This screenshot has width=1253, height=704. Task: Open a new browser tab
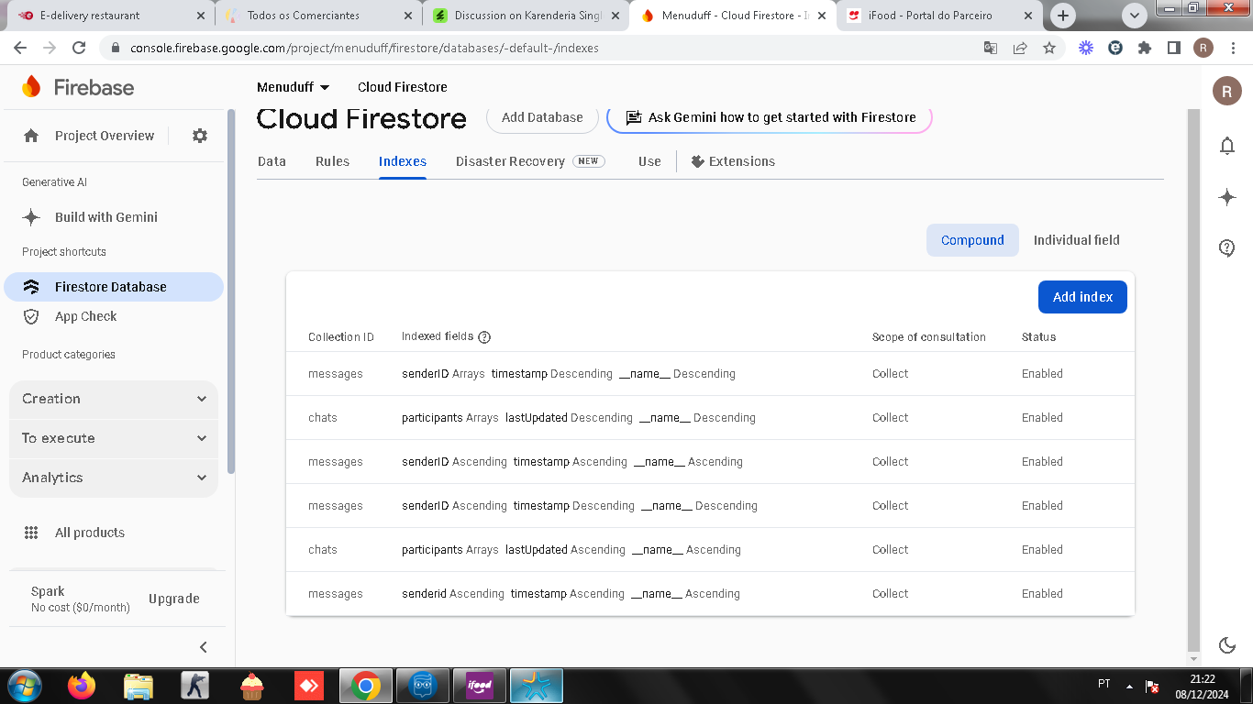[x=1063, y=16]
